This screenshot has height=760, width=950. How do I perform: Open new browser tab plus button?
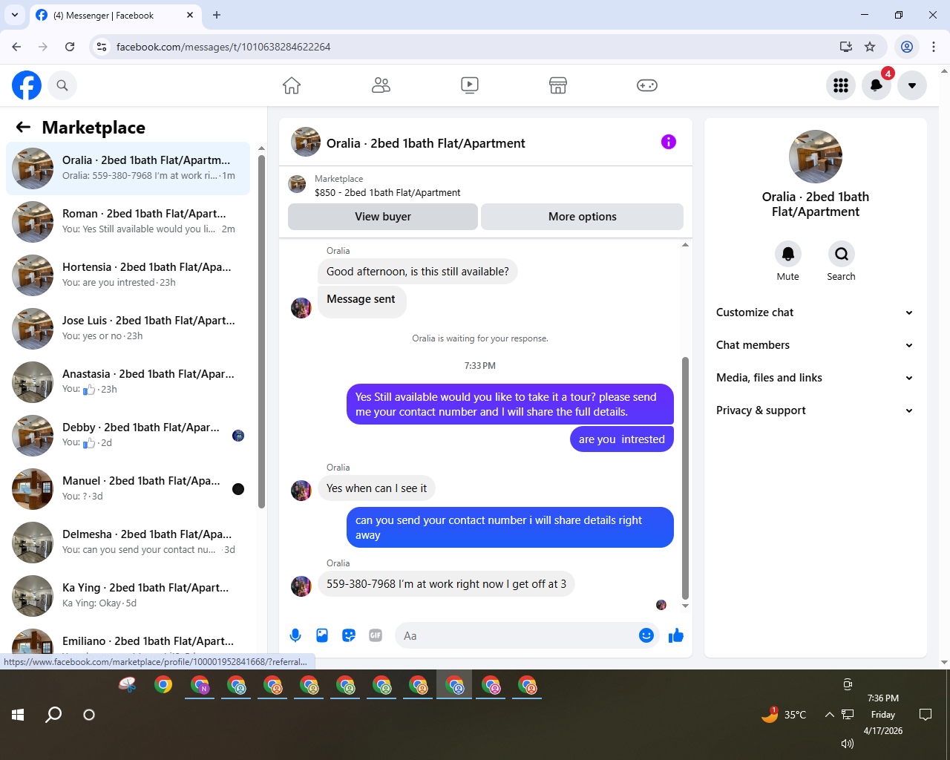click(x=217, y=15)
